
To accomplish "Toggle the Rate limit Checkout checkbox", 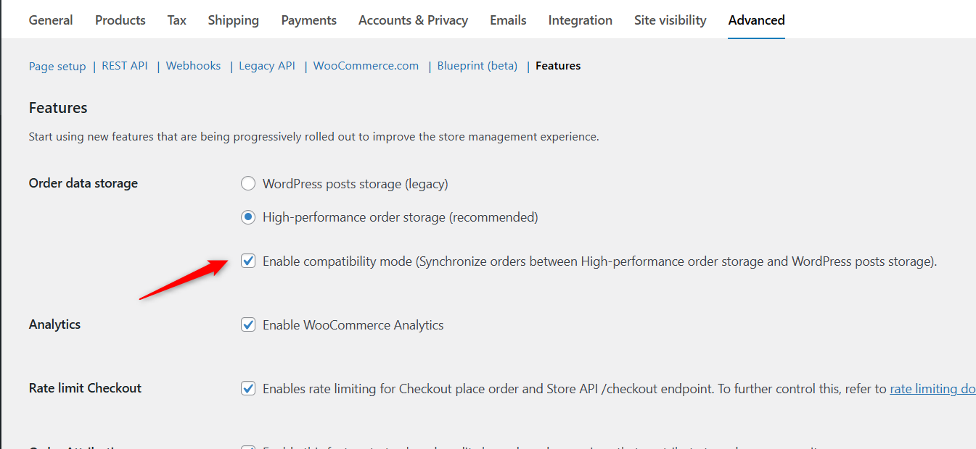I will click(248, 389).
